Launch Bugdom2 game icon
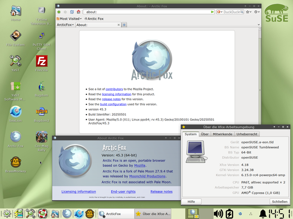Image resolution: width=293 pixels, height=219 pixels. coord(42,114)
